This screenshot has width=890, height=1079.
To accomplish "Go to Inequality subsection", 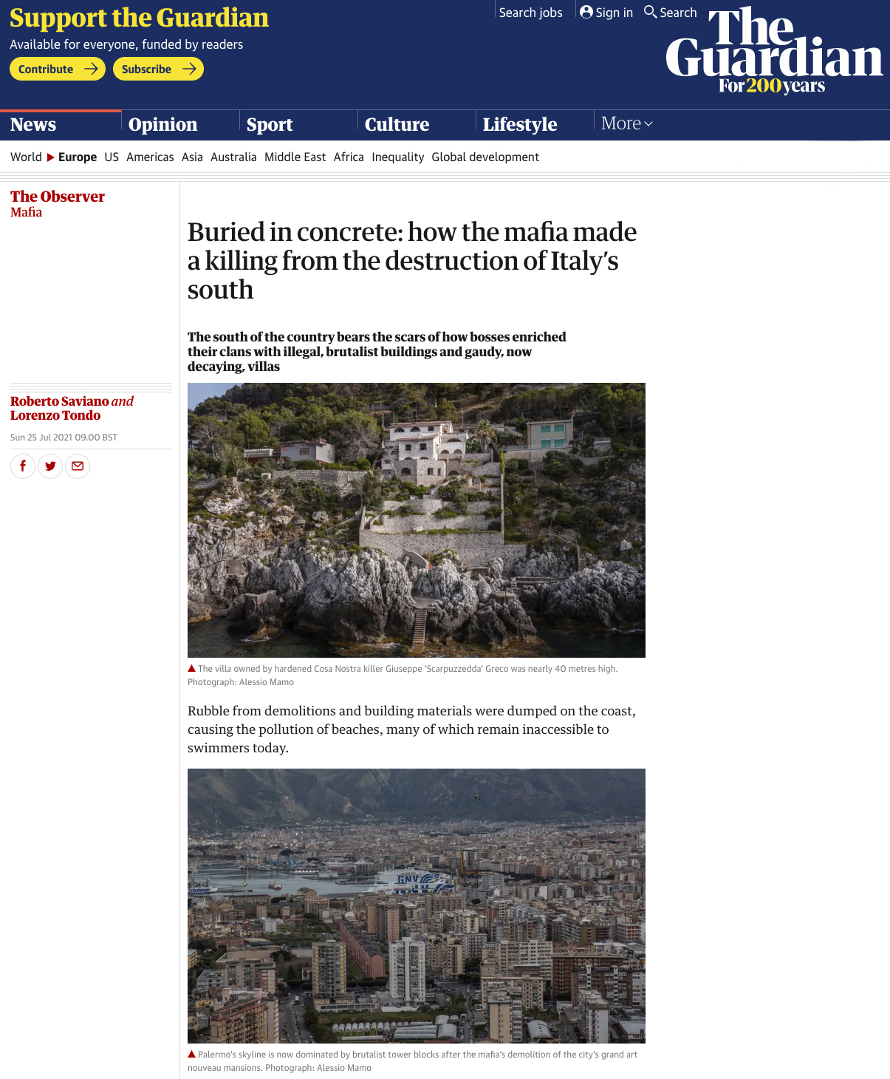I will 397,157.
